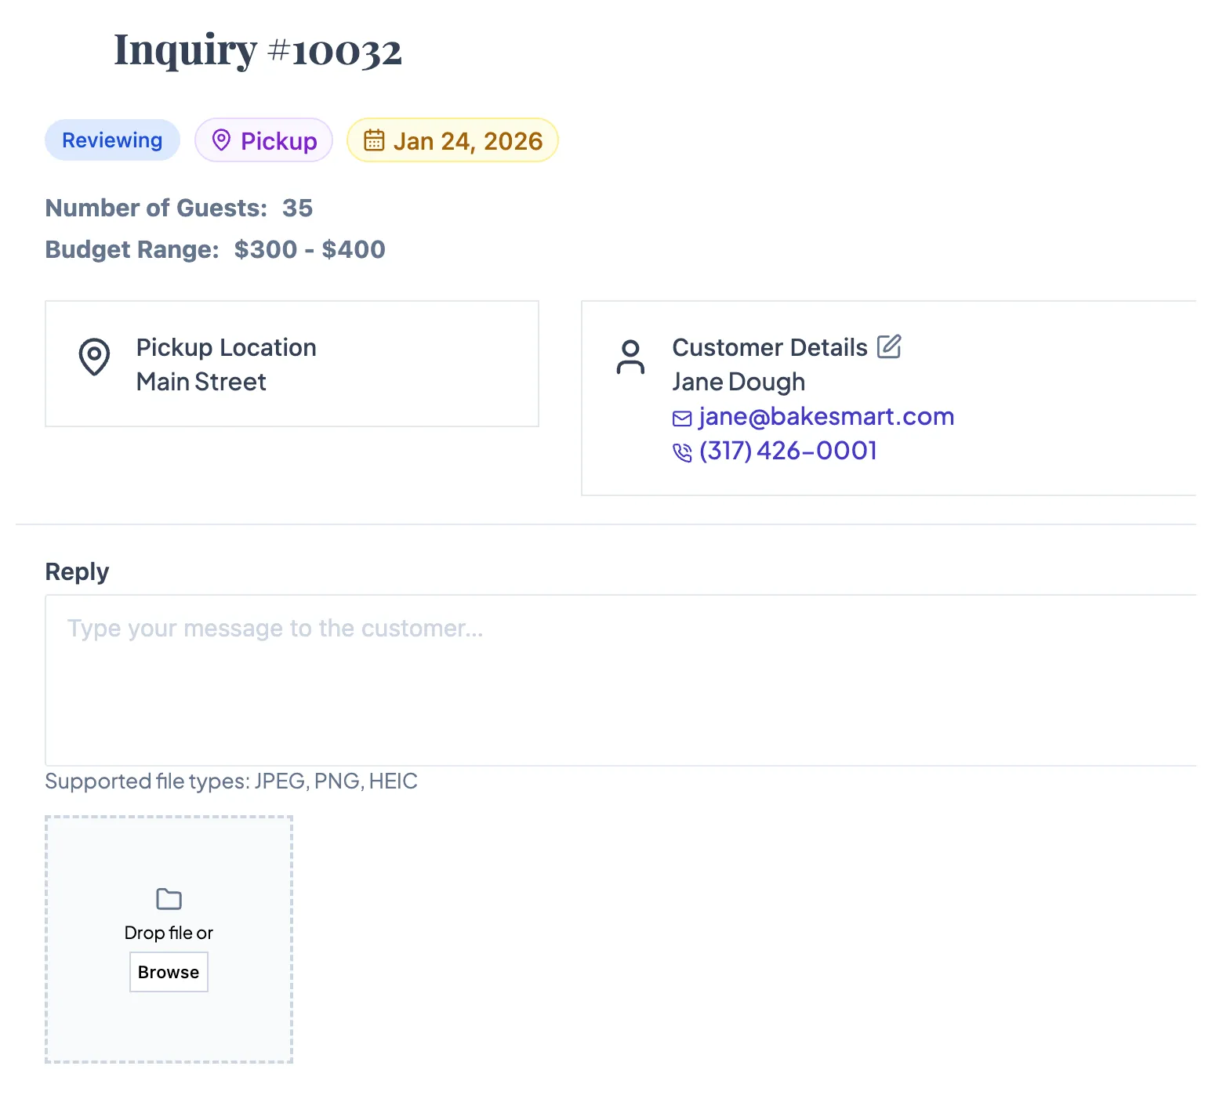Click the phone icon beside phone number
Viewport: 1212px width, 1095px height.
682,452
